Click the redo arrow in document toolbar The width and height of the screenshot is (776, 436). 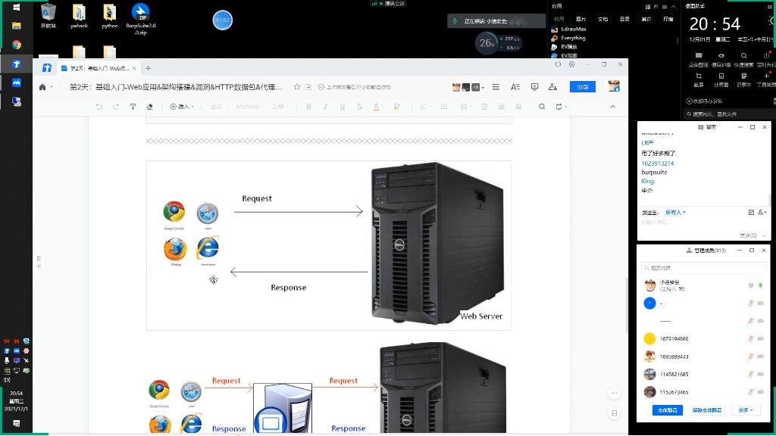pyautogui.click(x=116, y=107)
